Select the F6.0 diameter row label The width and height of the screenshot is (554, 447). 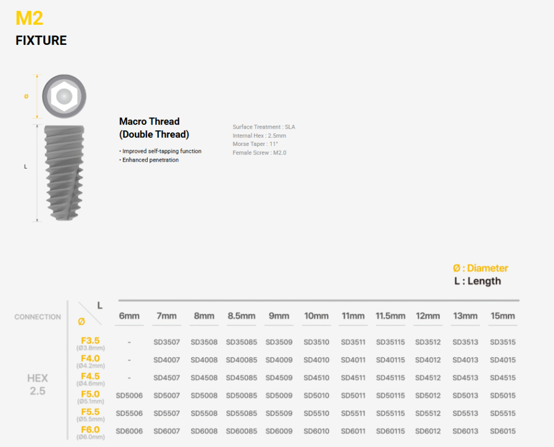90,430
